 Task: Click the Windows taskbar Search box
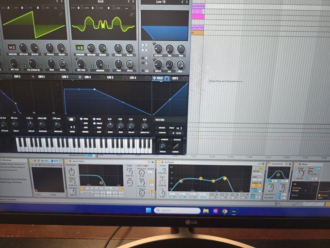[x=177, y=211]
